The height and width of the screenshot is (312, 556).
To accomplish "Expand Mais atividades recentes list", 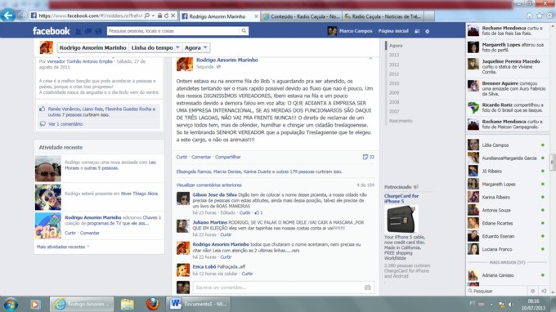I will coord(63,247).
